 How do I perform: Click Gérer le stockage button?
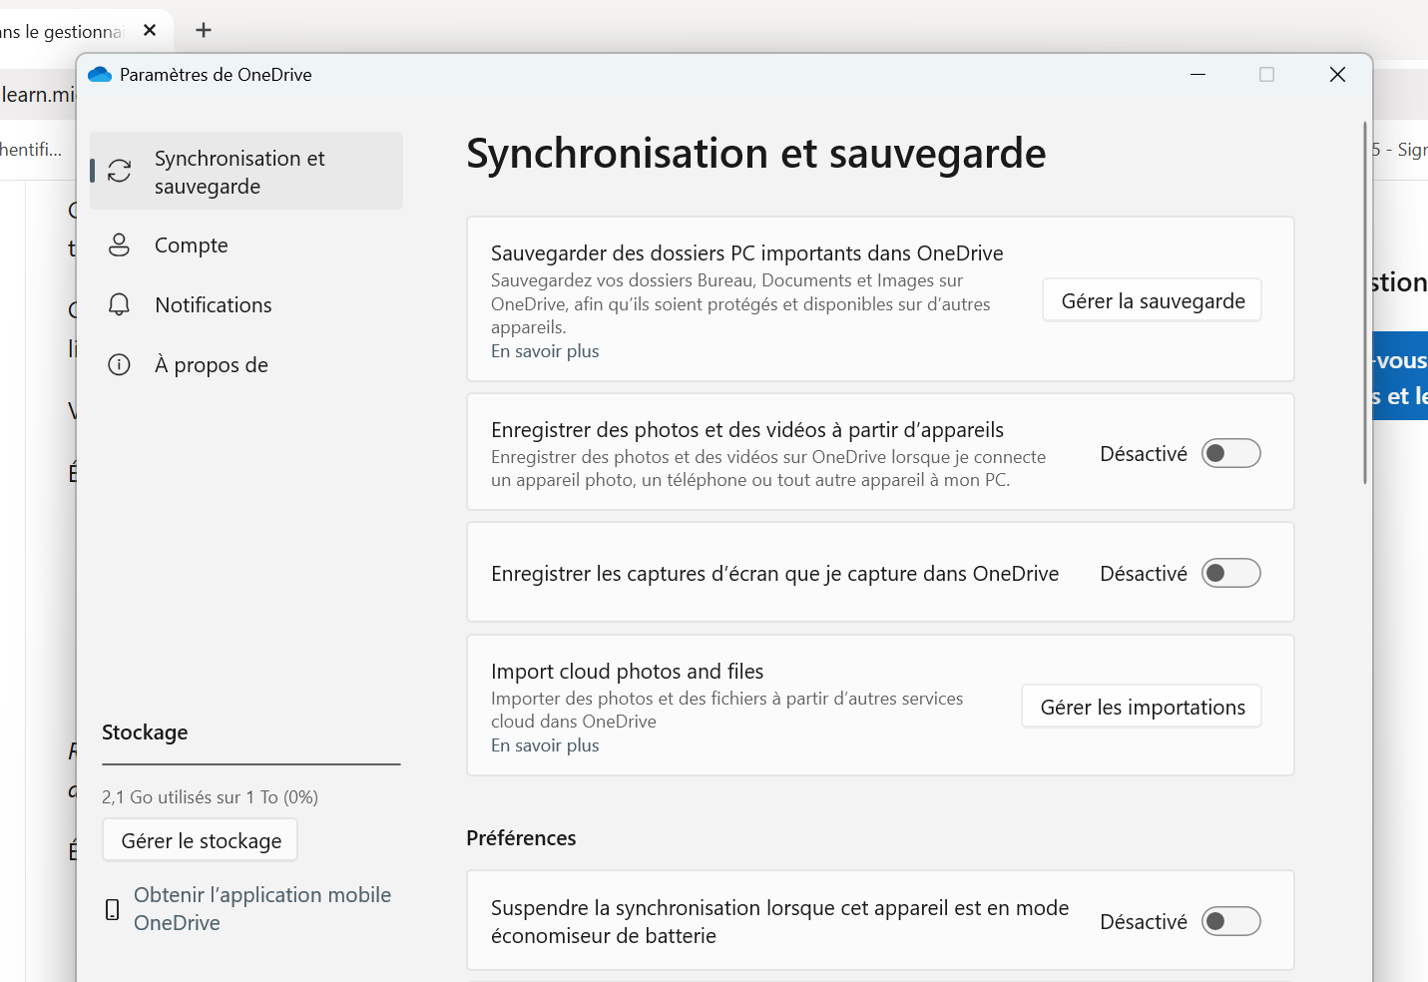click(x=201, y=840)
